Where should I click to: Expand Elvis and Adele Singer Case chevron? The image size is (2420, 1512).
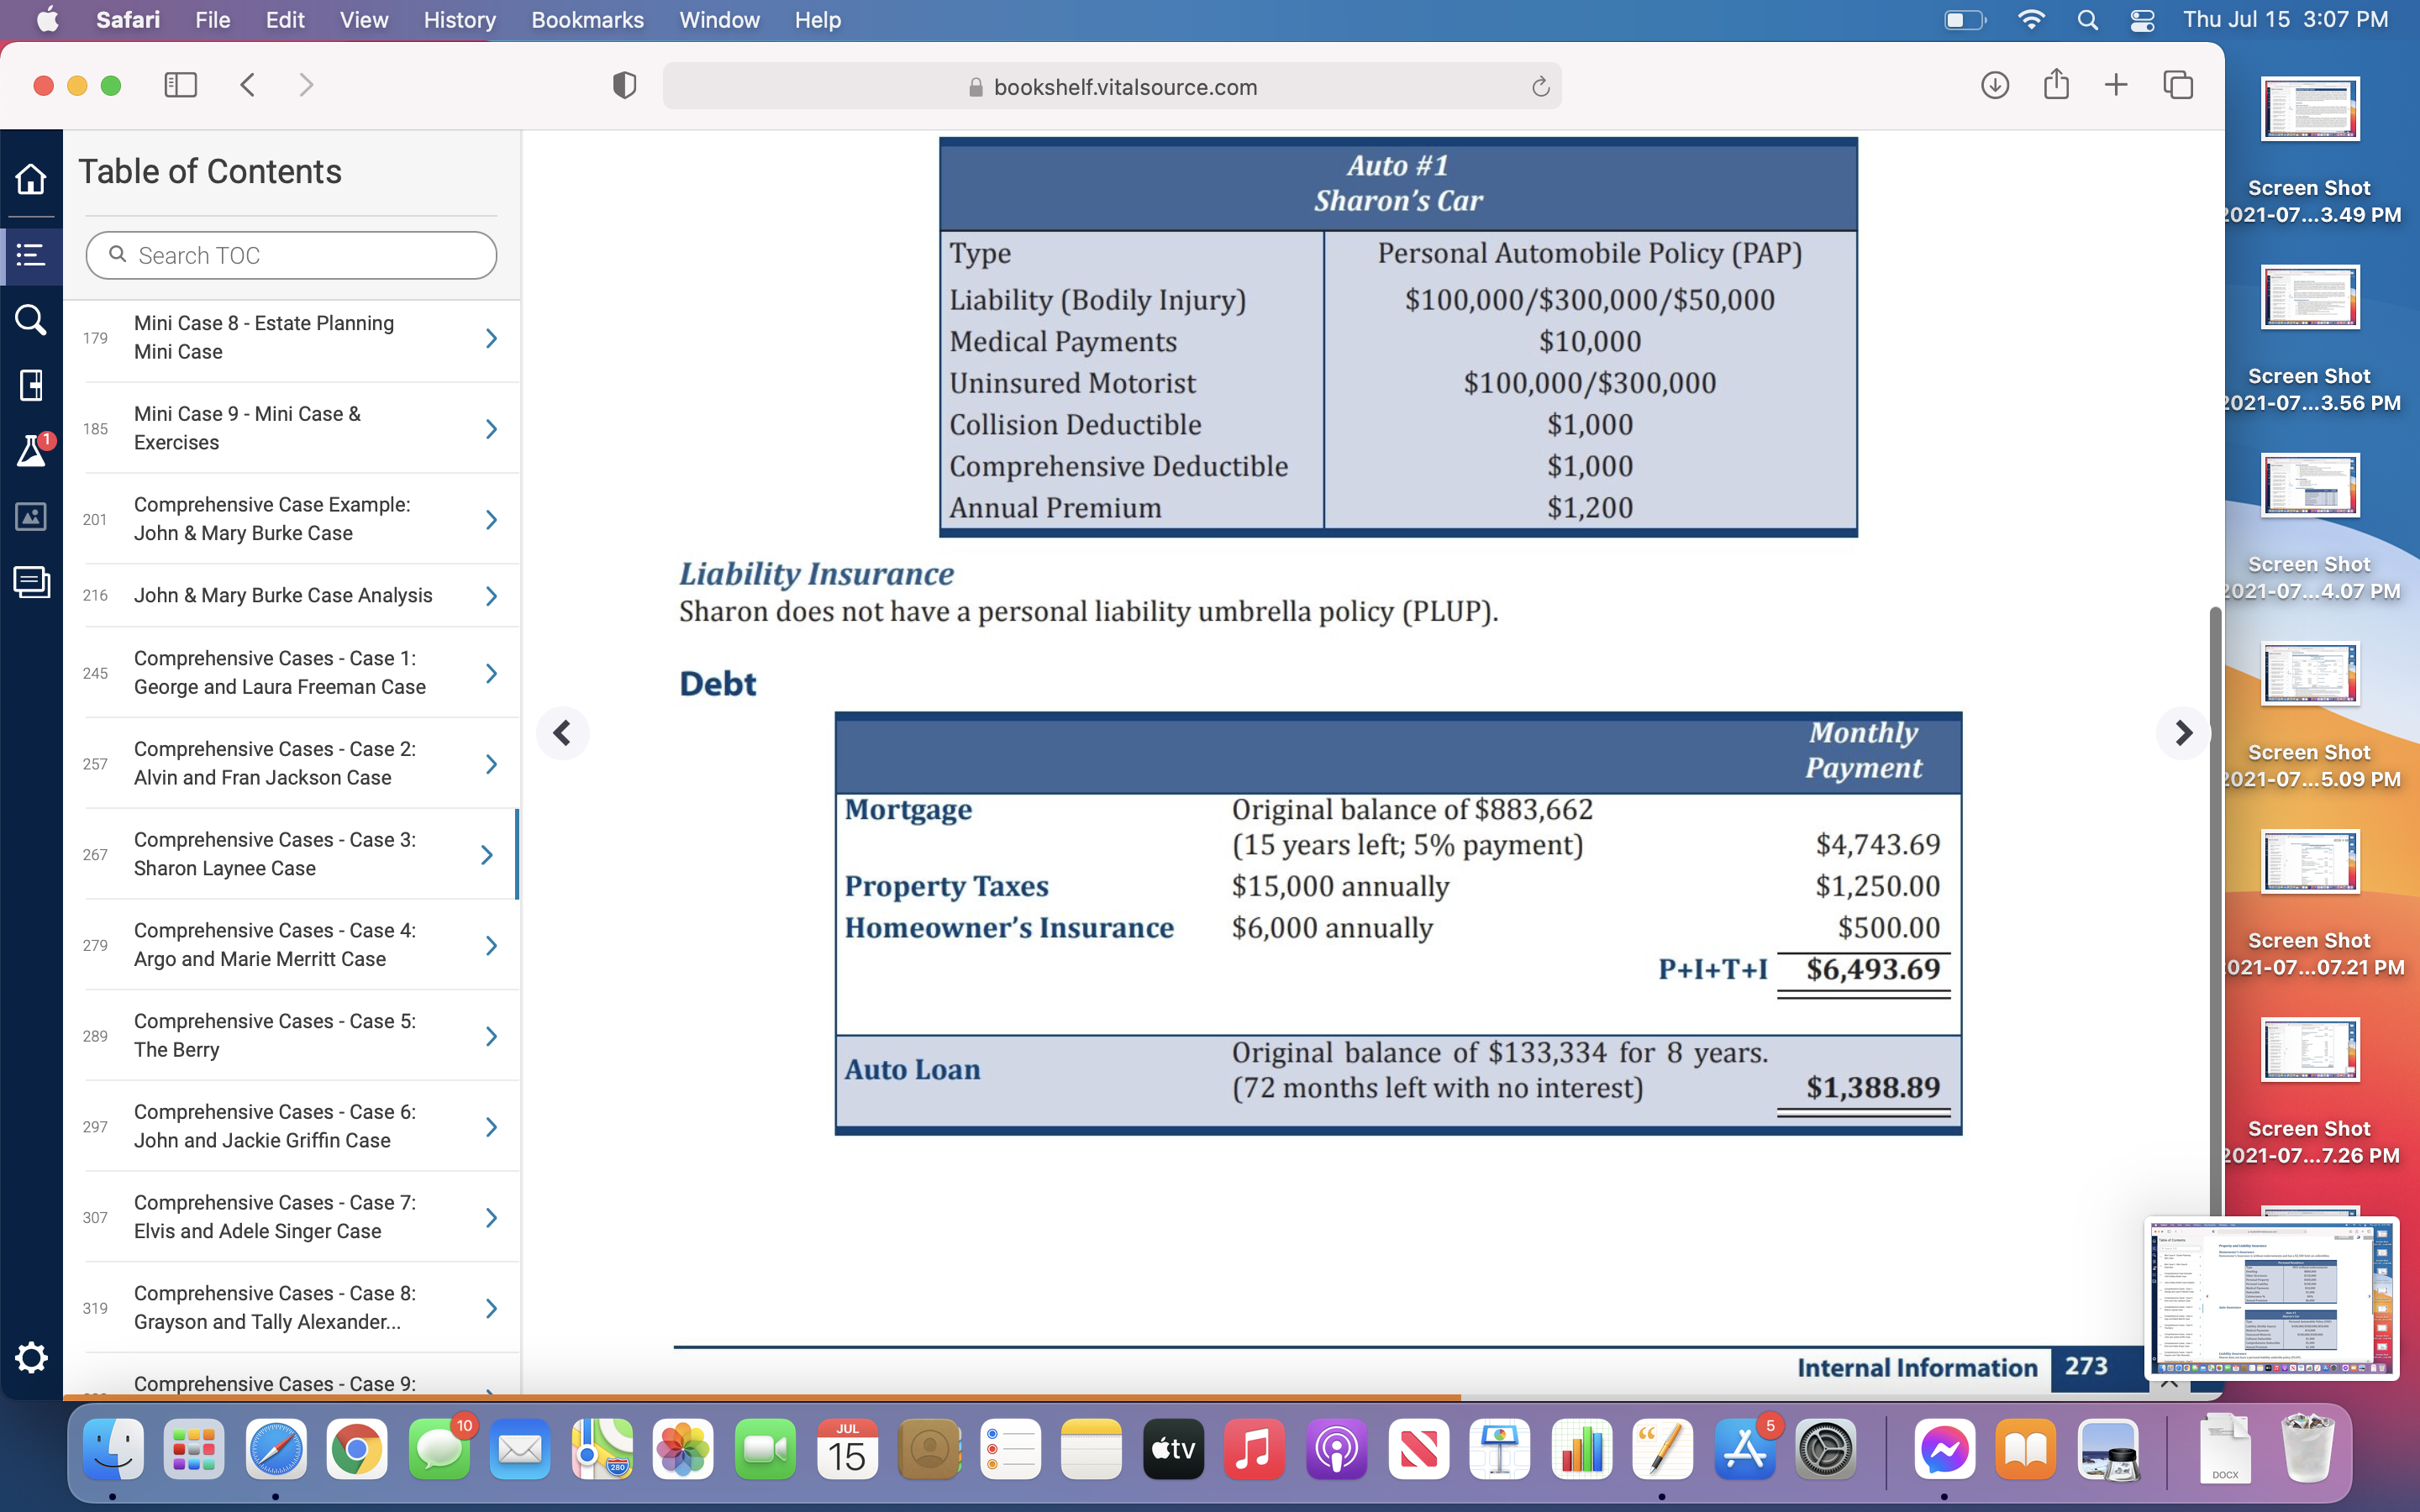491,1217
